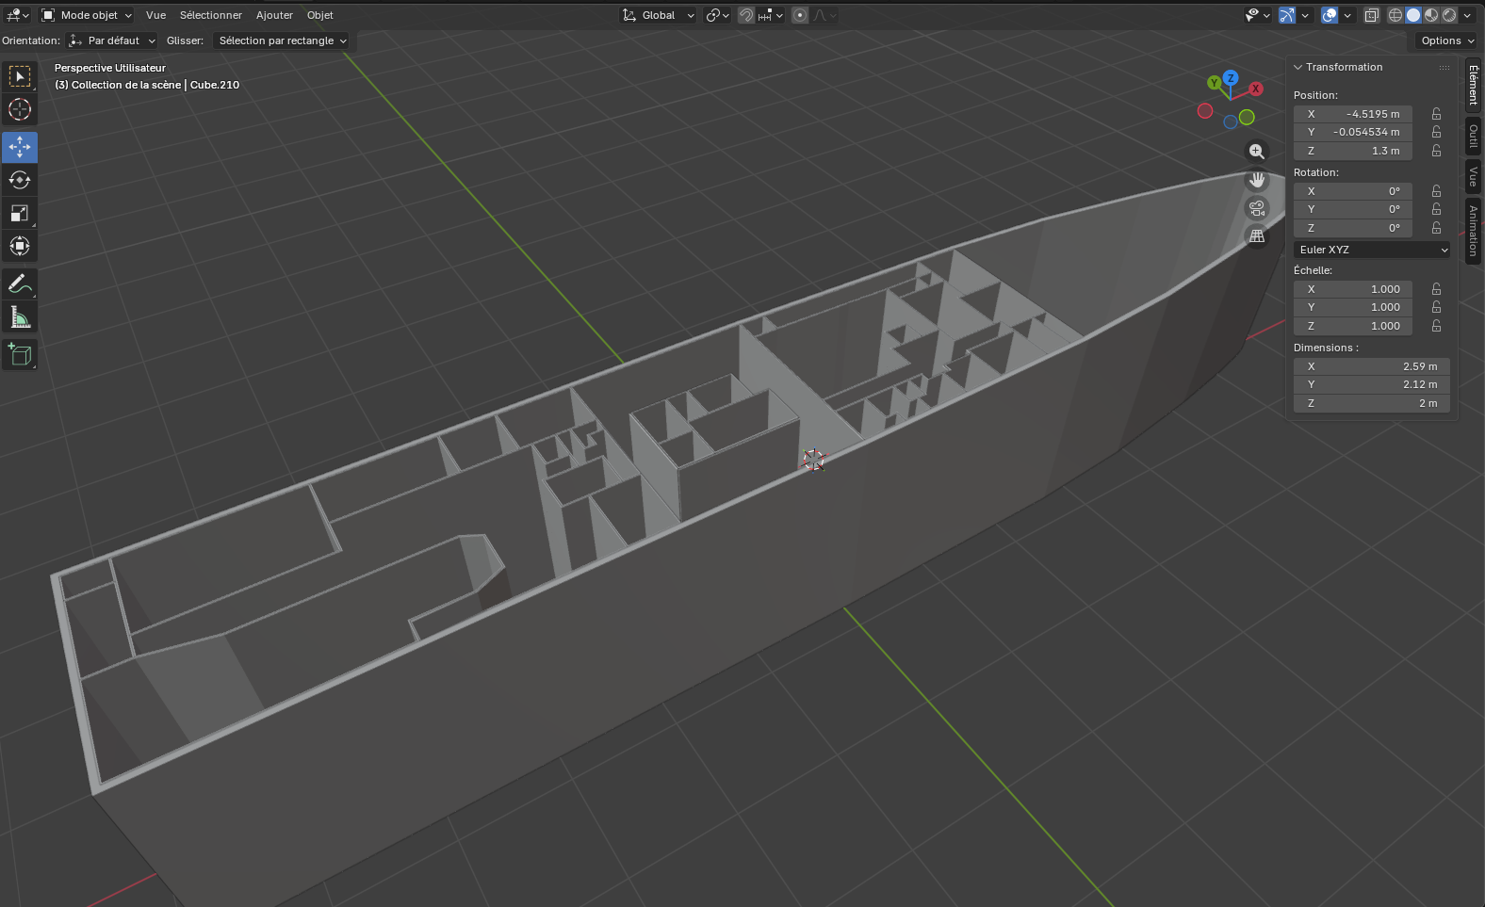The image size is (1485, 907).
Task: Toggle the snapping magnet
Action: tap(746, 15)
